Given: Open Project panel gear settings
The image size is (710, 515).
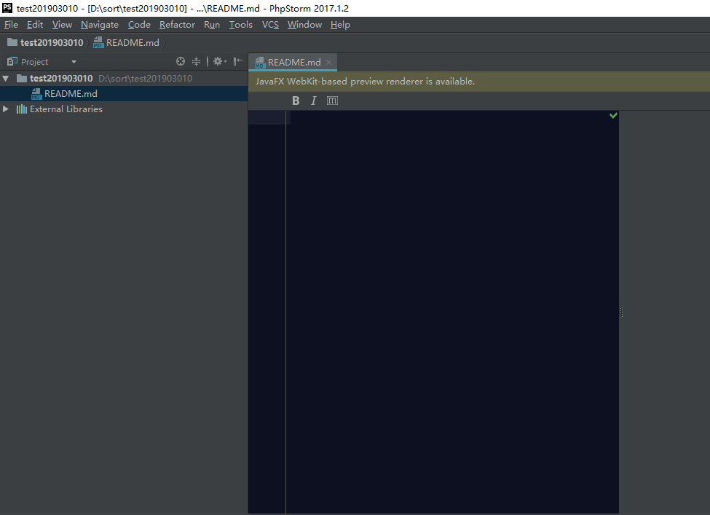Looking at the screenshot, I should click(x=220, y=61).
